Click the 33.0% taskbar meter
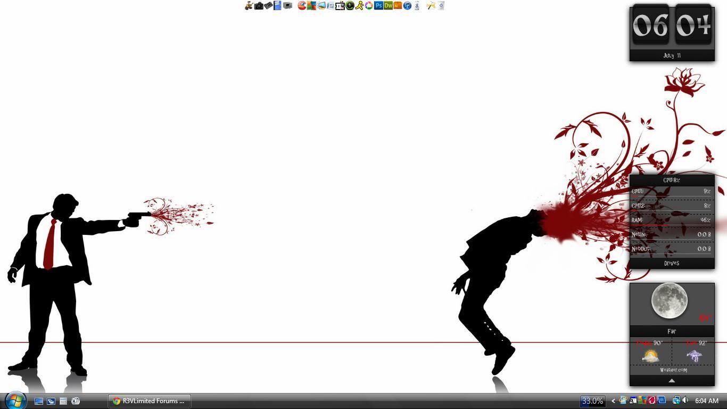 coord(592,401)
